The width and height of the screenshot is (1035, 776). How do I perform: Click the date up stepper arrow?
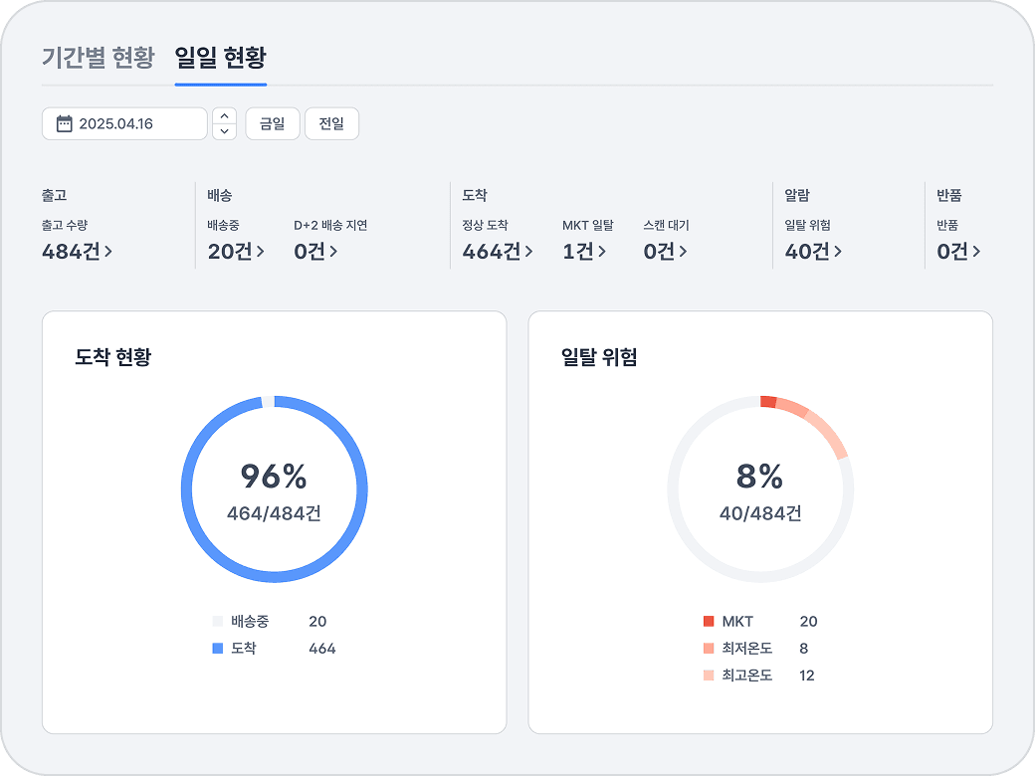225,116
